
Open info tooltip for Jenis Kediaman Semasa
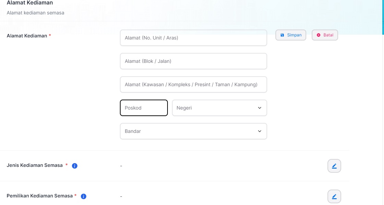(x=75, y=166)
